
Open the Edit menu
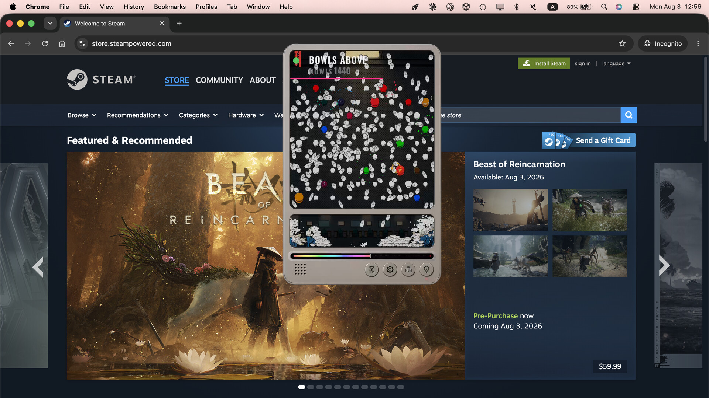(85, 7)
